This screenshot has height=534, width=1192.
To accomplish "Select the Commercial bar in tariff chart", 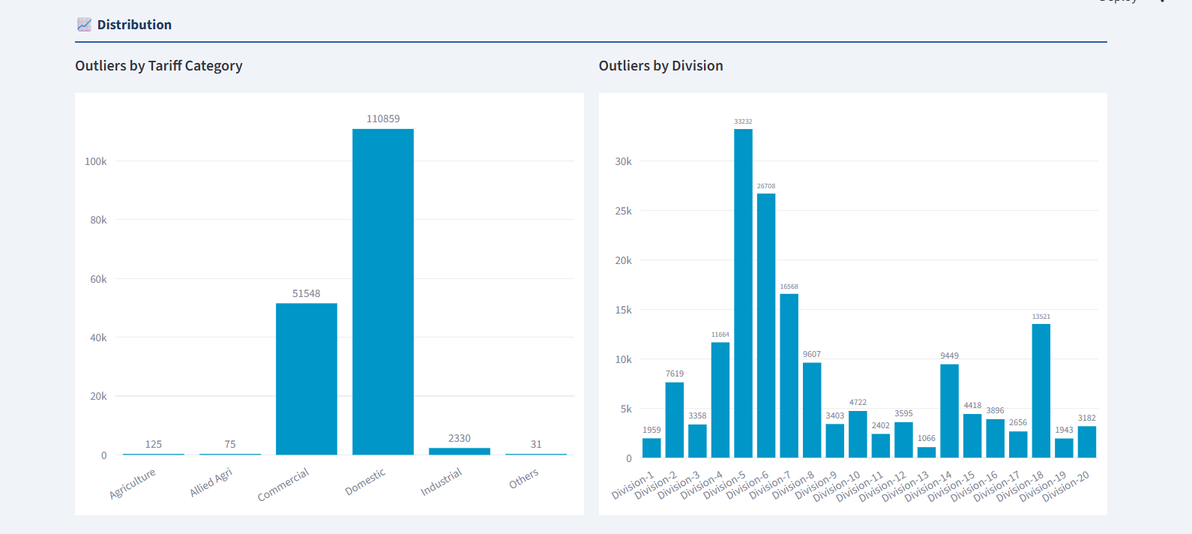I will [307, 379].
